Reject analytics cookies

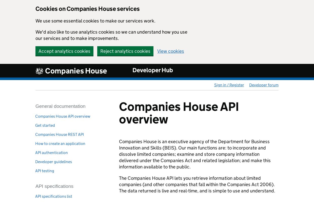[125, 51]
